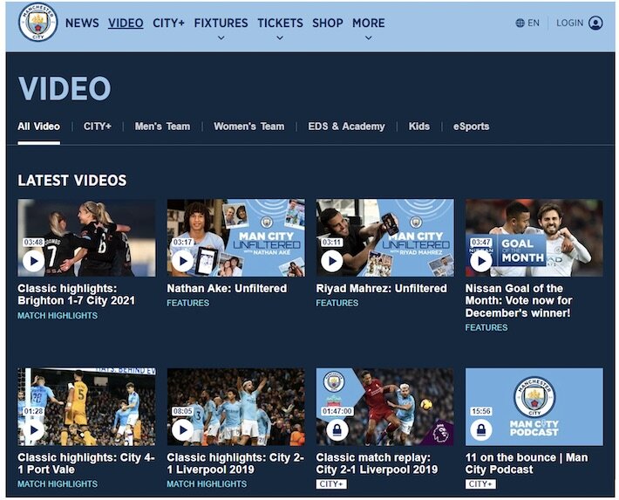This screenshot has height=500, width=619.
Task: Click FEATURES tag under Nathan Ake video
Action: (x=188, y=303)
